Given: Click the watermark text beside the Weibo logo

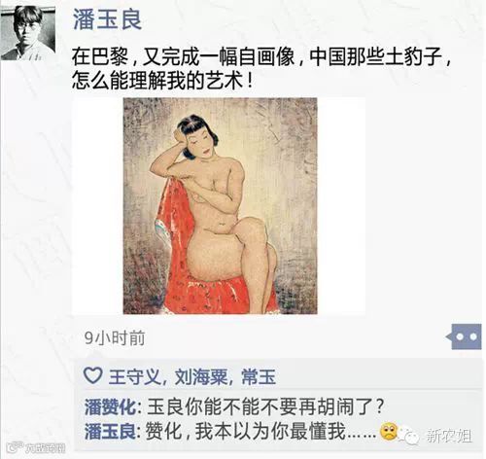Looking at the screenshot, I should coord(46,448).
